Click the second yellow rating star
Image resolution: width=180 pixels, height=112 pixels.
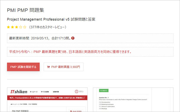tap(12, 27)
